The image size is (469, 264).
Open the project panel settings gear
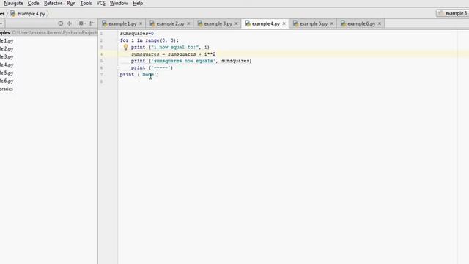pyautogui.click(x=81, y=23)
